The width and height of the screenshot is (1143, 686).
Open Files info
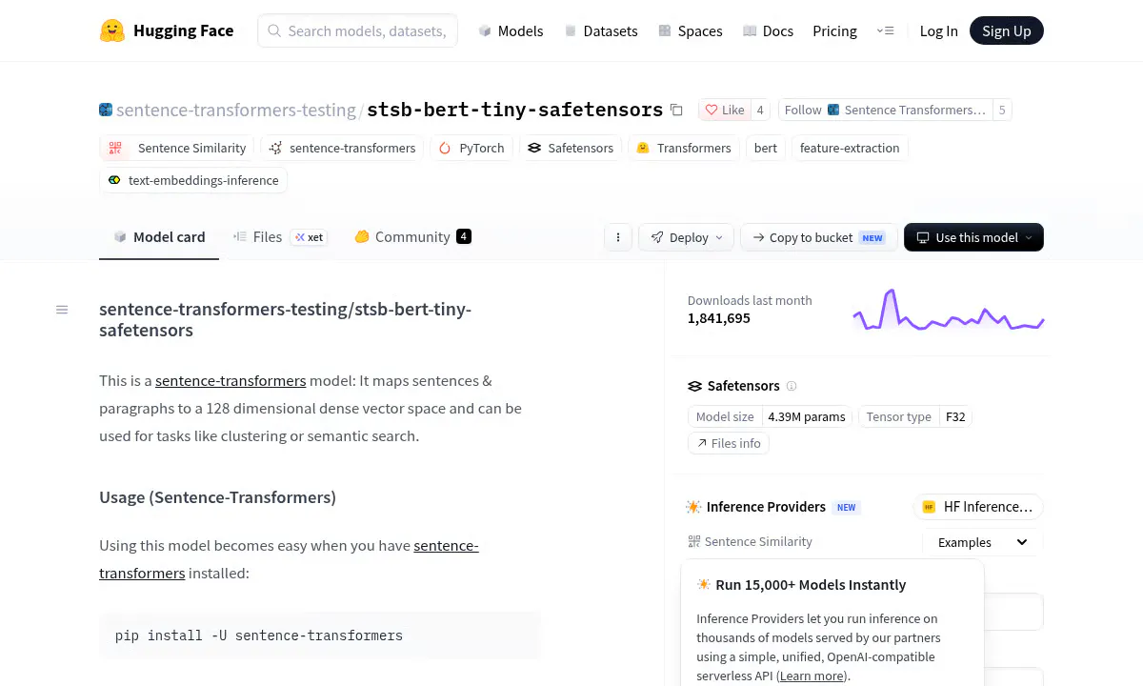point(729,443)
